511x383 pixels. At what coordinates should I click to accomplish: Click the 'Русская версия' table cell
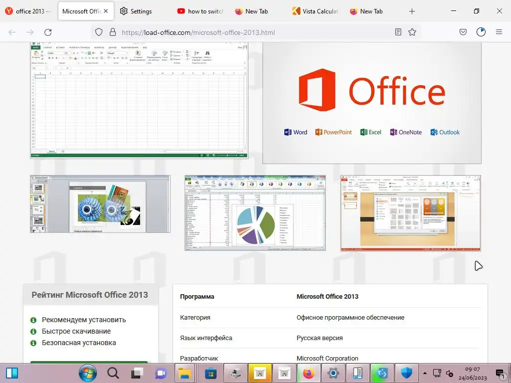pyautogui.click(x=319, y=338)
